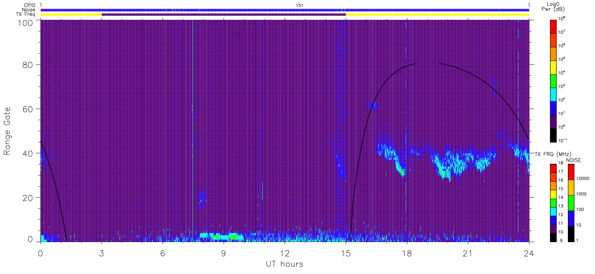Select the UT hours axis title
595x274 pixels.
(284, 264)
